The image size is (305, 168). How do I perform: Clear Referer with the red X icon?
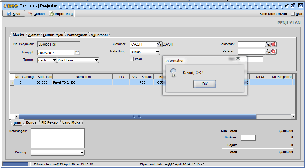(x=274, y=52)
